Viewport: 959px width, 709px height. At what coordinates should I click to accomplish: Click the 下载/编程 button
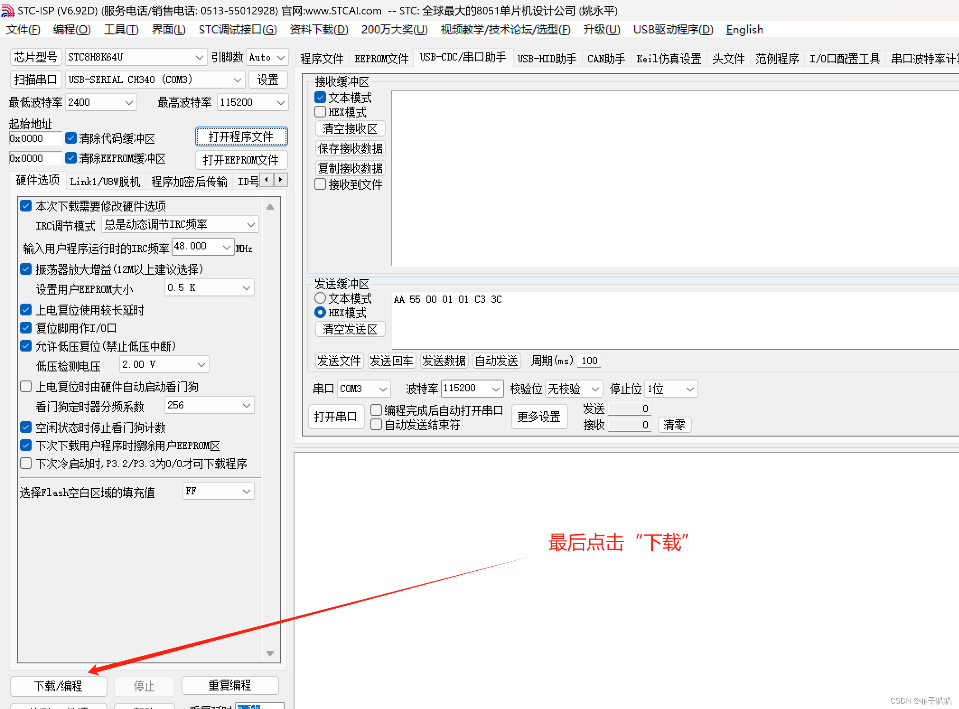(x=58, y=686)
